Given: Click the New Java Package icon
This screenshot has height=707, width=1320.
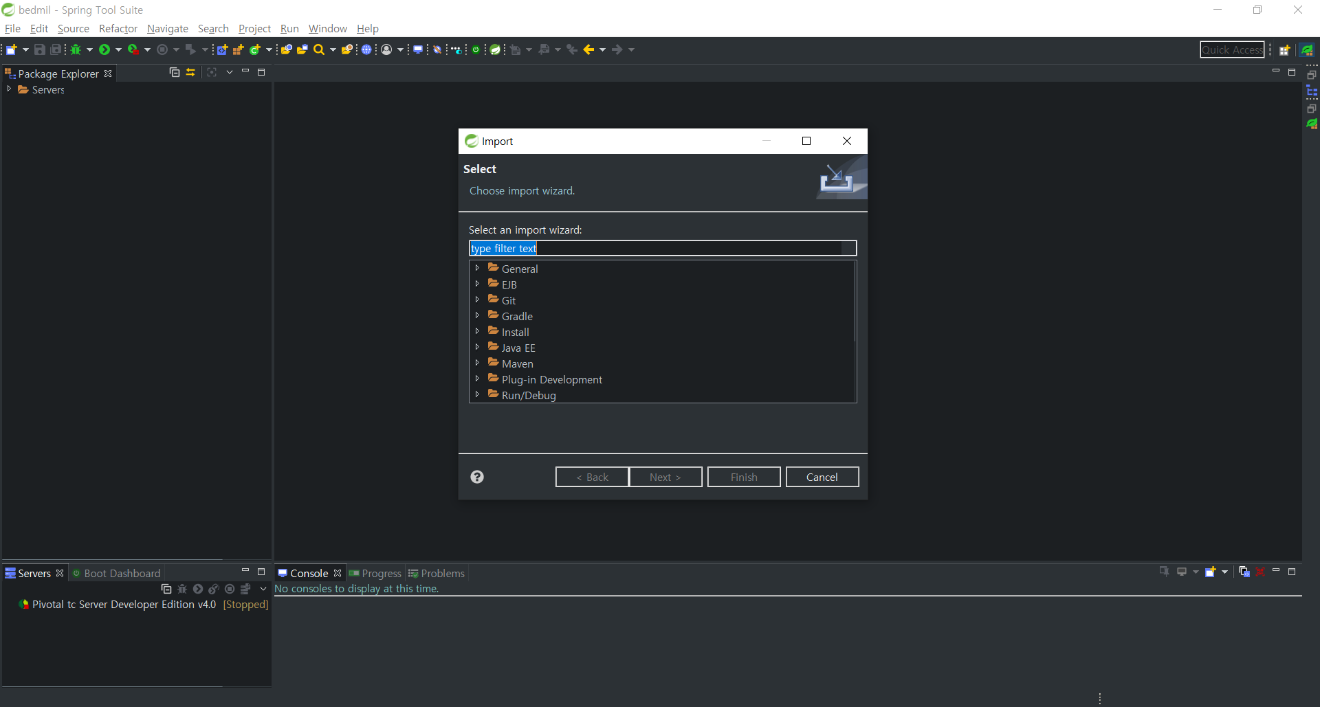Looking at the screenshot, I should (x=239, y=49).
